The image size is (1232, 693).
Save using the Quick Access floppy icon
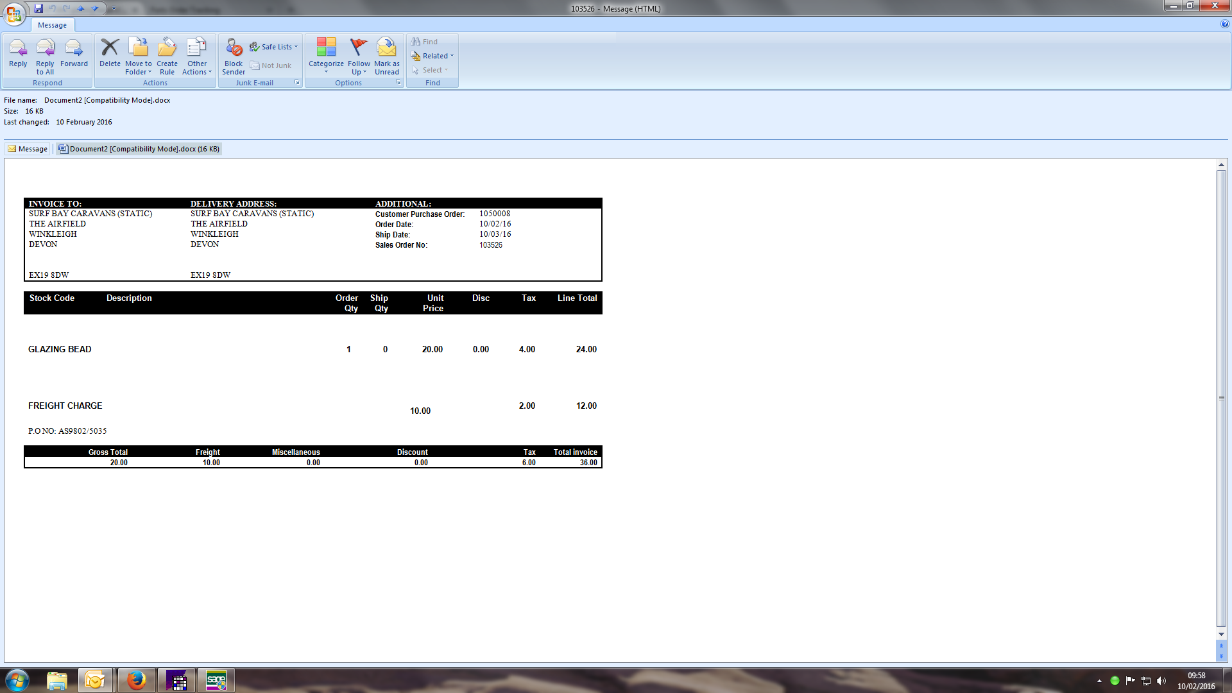[38, 8]
